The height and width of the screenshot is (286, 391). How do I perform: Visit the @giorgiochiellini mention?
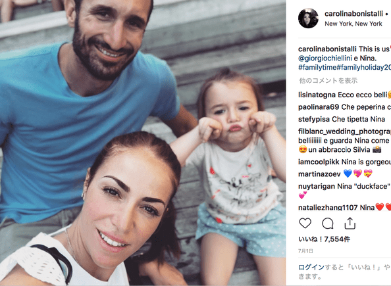click(x=325, y=59)
